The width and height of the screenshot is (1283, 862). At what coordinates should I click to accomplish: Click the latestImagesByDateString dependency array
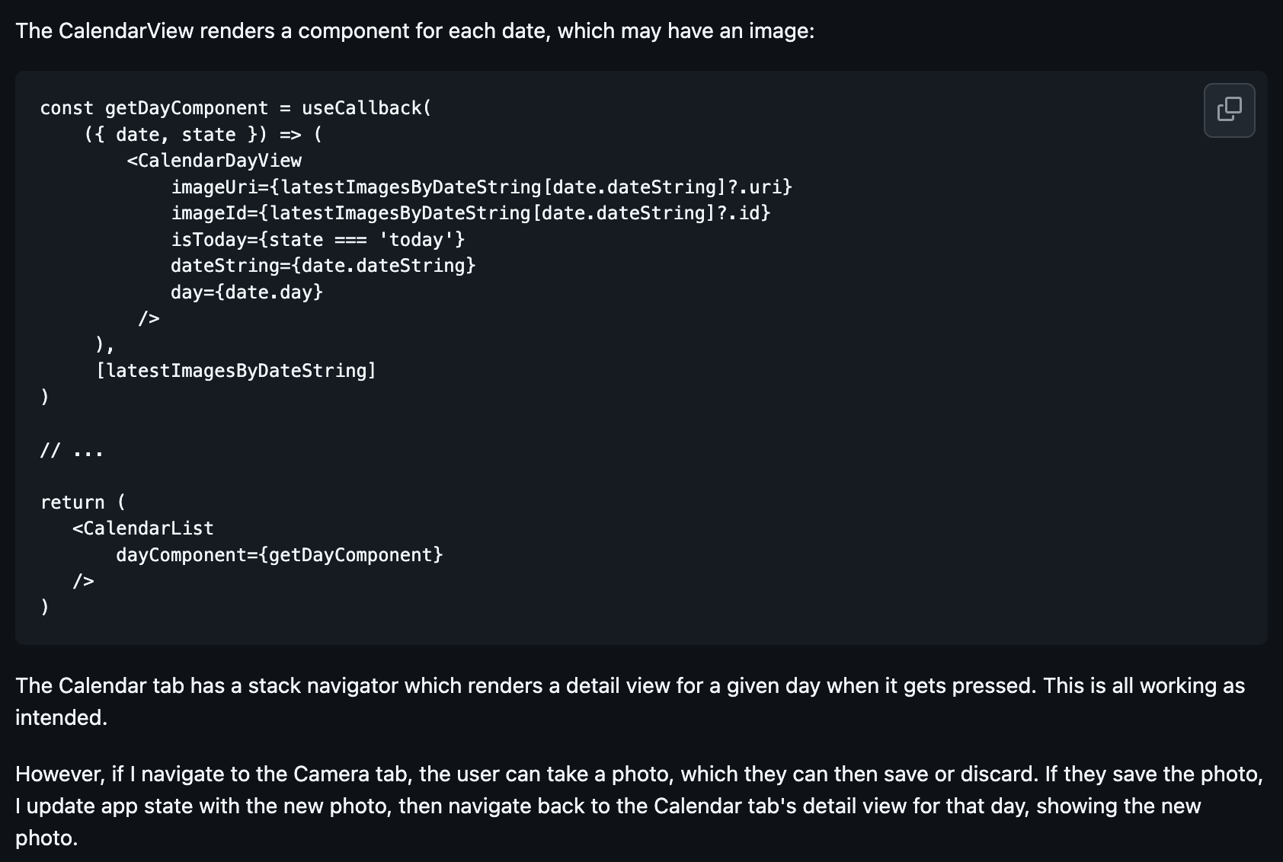[236, 371]
